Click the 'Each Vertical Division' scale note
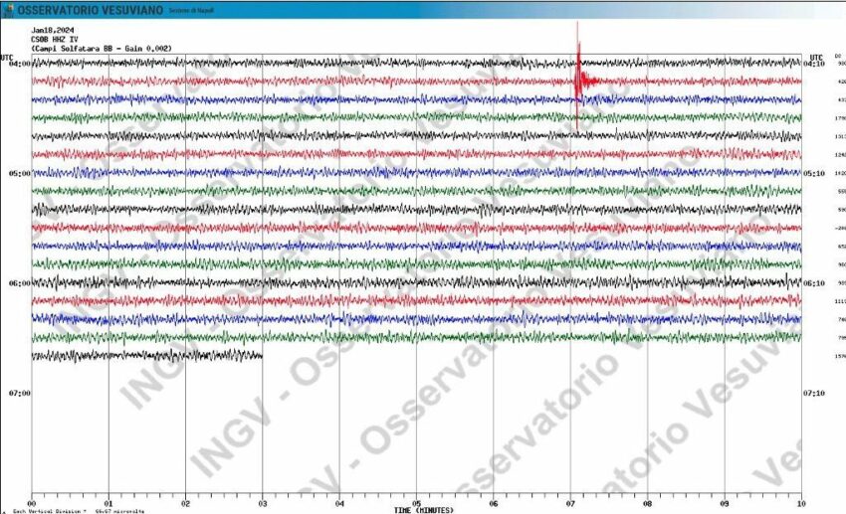 pyautogui.click(x=79, y=511)
